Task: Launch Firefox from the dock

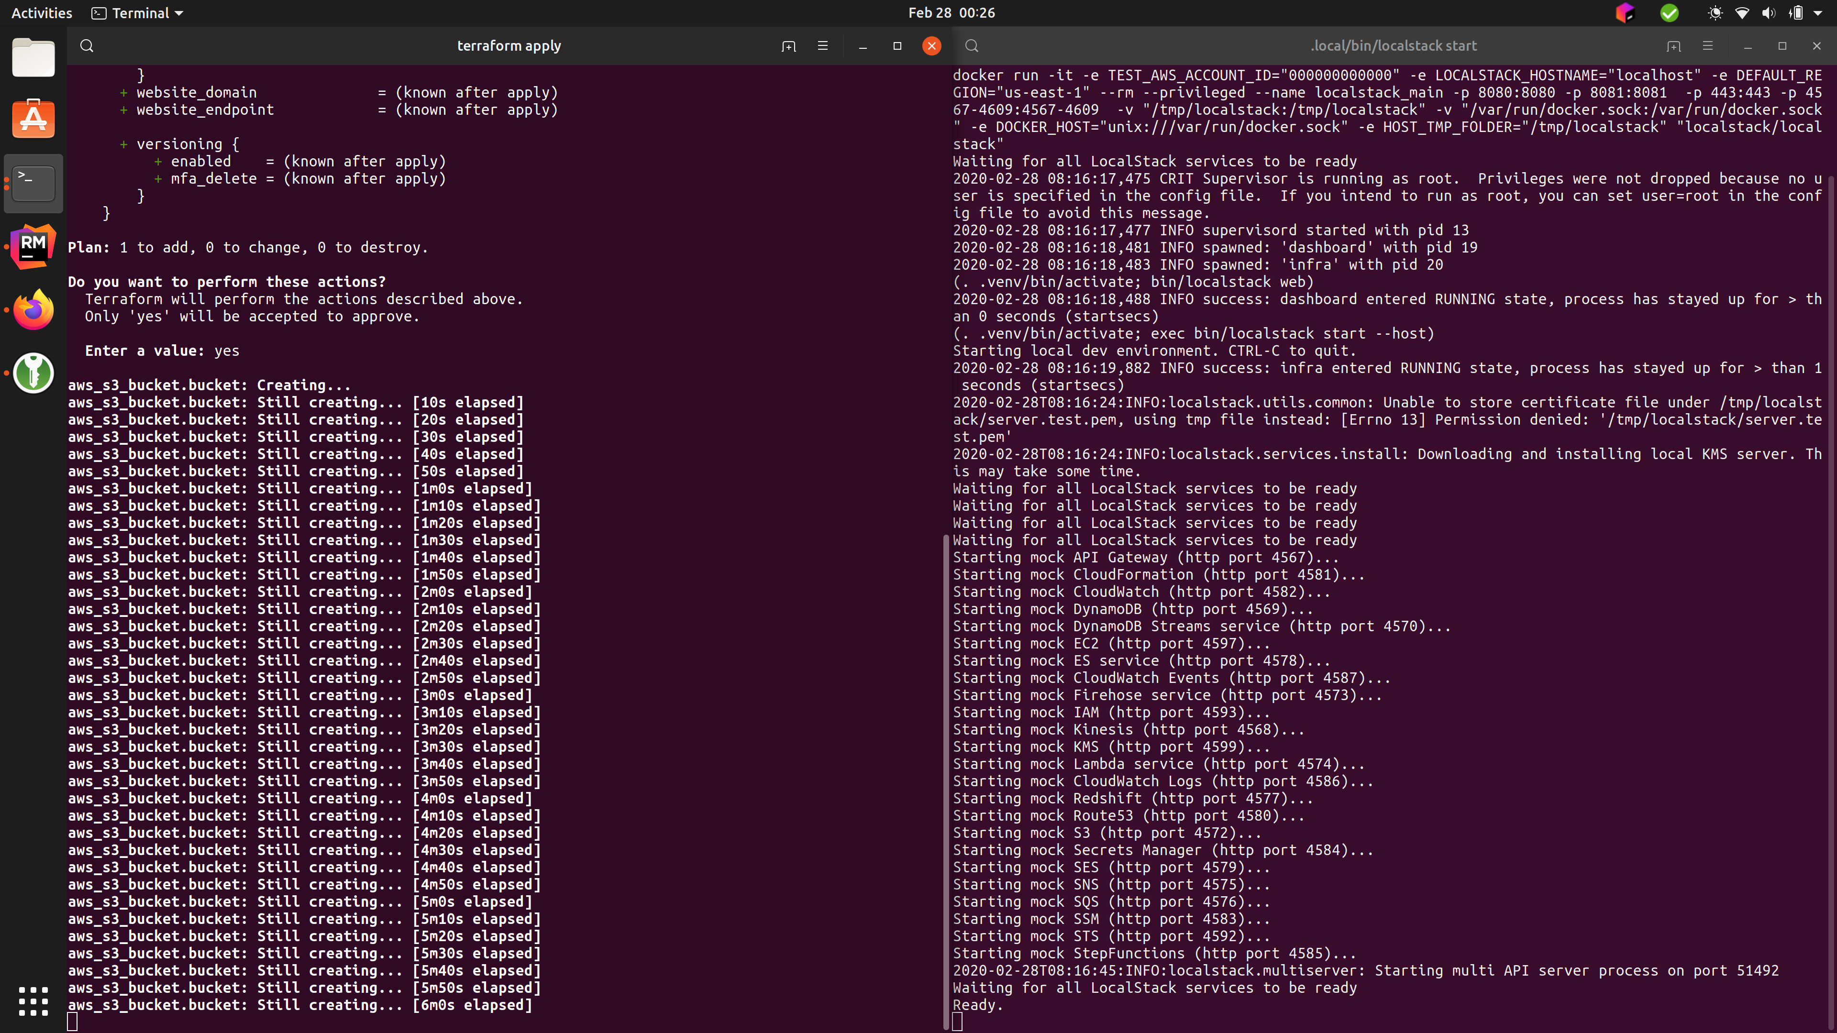Action: (x=33, y=308)
